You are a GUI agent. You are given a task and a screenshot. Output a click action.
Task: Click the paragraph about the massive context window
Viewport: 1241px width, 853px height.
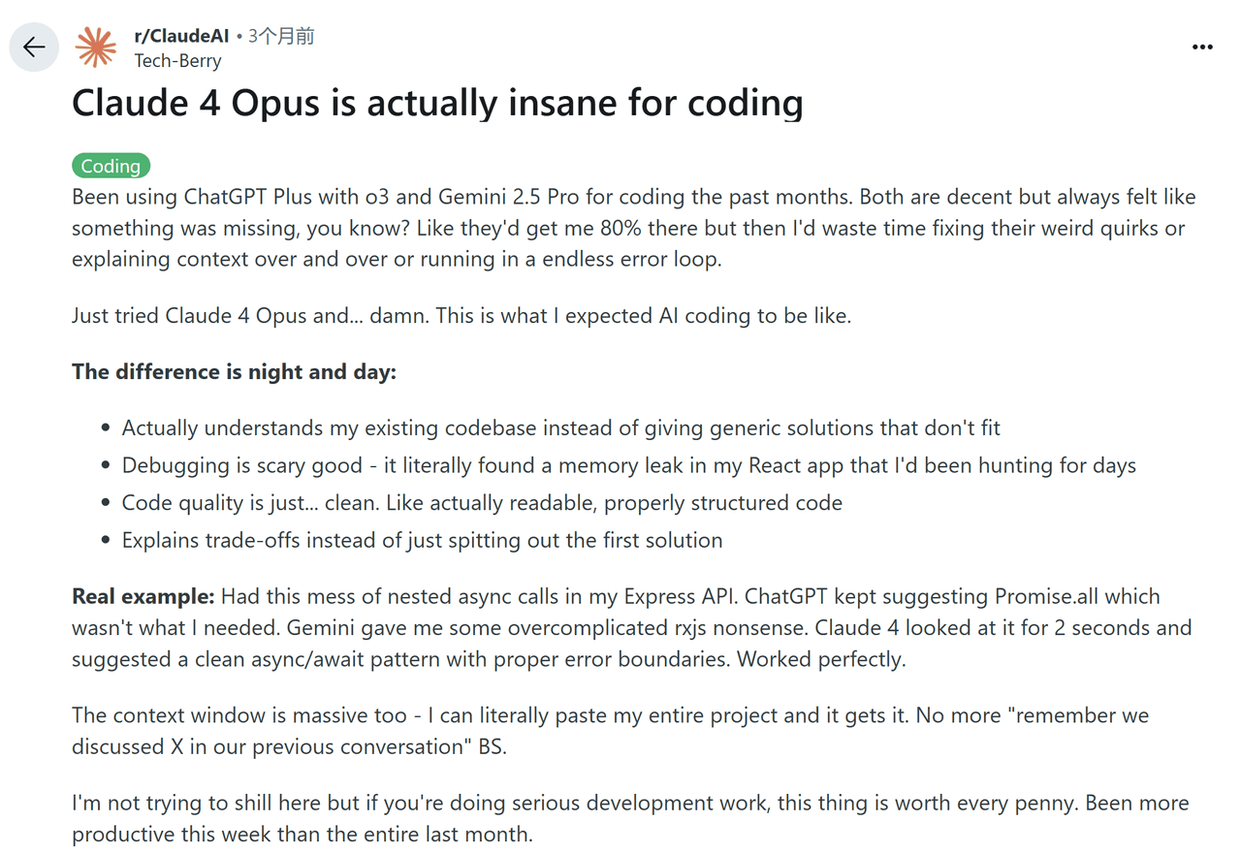pyautogui.click(x=610, y=731)
